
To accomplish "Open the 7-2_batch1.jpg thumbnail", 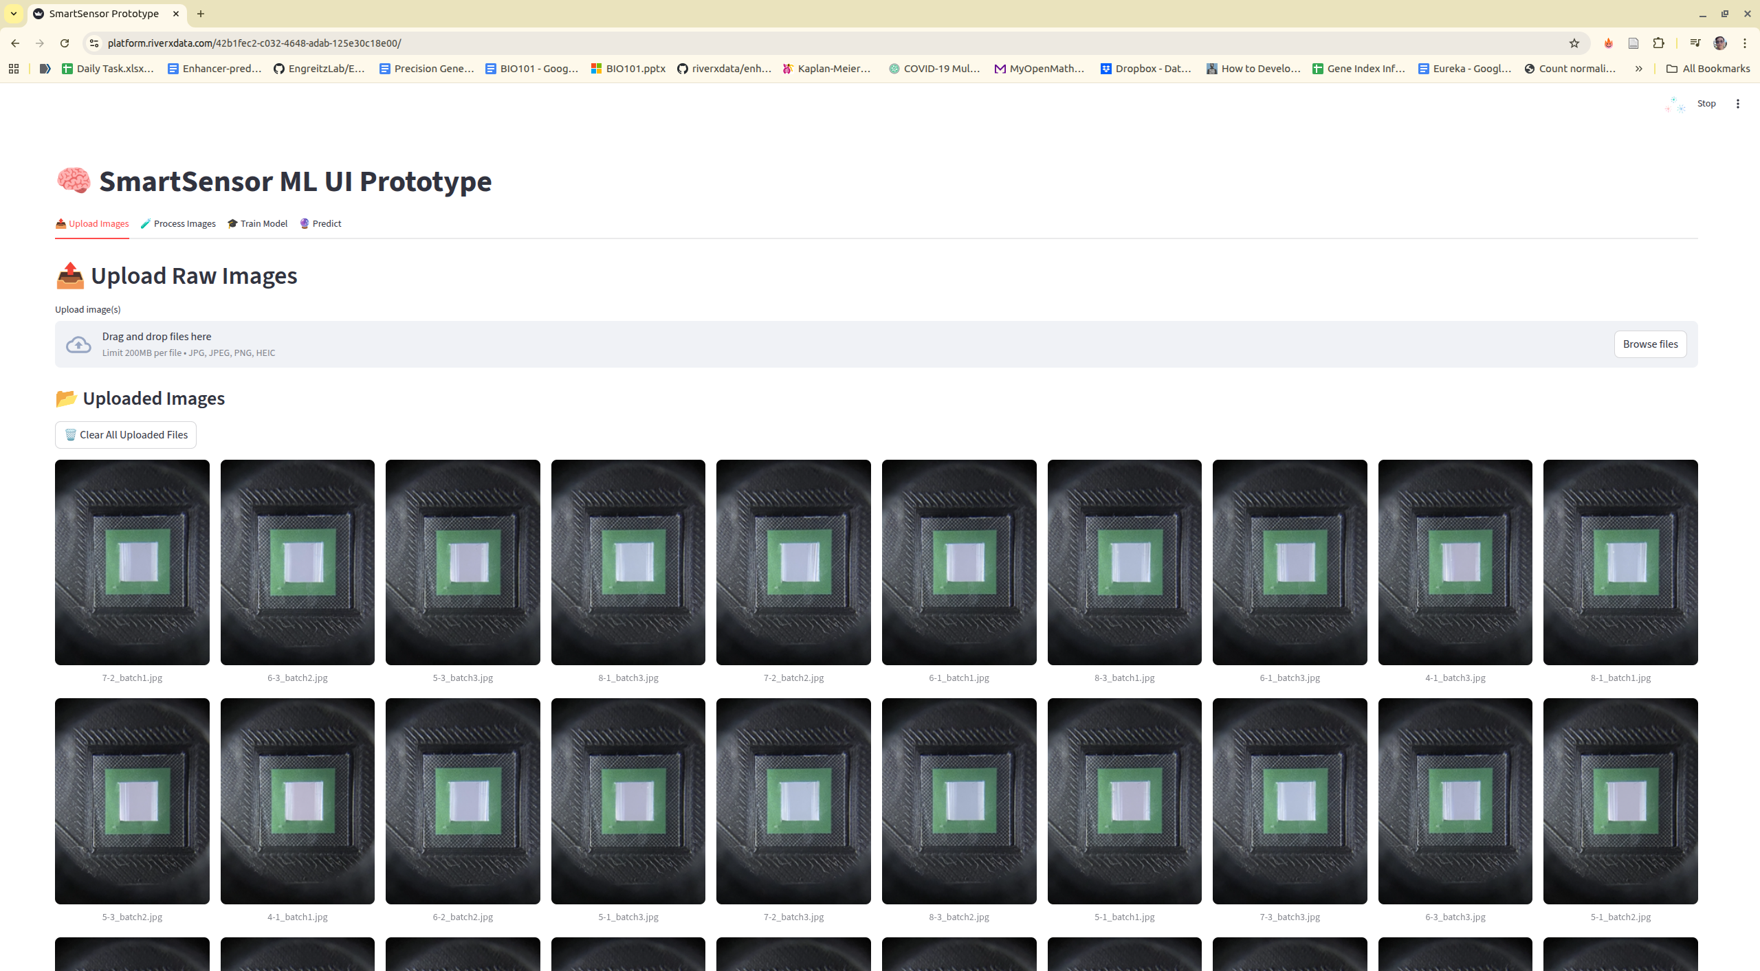I will 132,562.
